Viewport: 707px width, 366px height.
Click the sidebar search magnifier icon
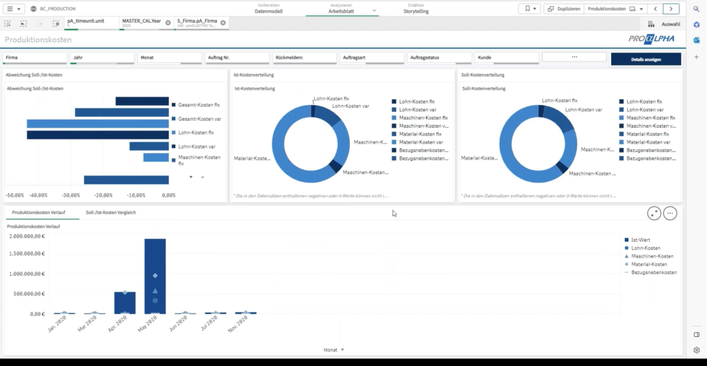tap(697, 8)
